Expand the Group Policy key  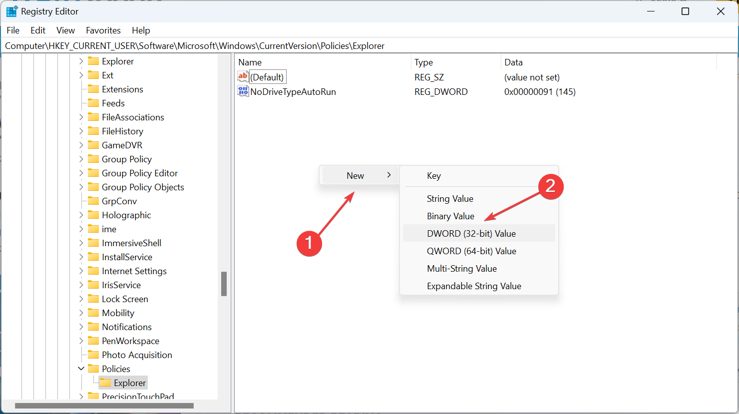(x=81, y=159)
